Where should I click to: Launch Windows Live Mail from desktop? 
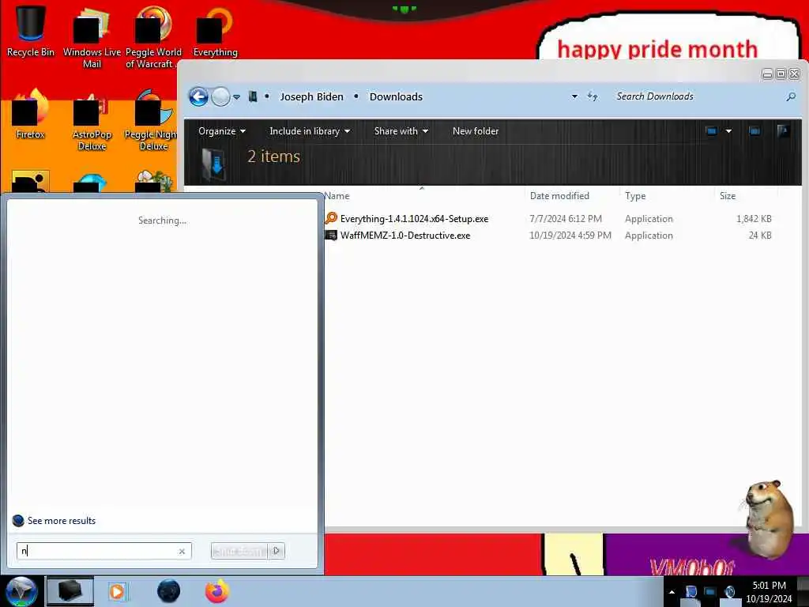point(92,36)
